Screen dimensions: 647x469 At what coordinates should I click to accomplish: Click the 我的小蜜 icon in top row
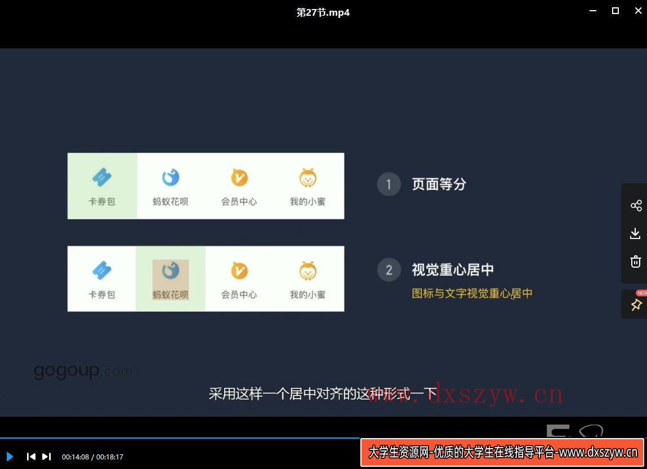[x=308, y=178]
